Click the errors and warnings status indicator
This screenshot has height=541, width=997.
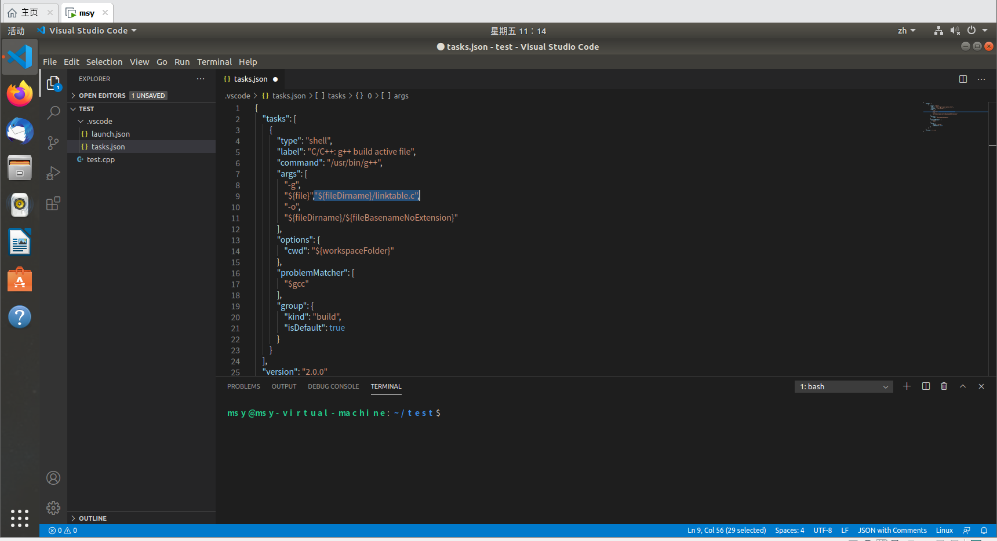coord(63,531)
